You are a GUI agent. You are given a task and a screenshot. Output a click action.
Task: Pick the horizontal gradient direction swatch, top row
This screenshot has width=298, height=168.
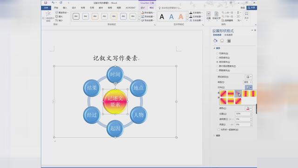[231, 94]
